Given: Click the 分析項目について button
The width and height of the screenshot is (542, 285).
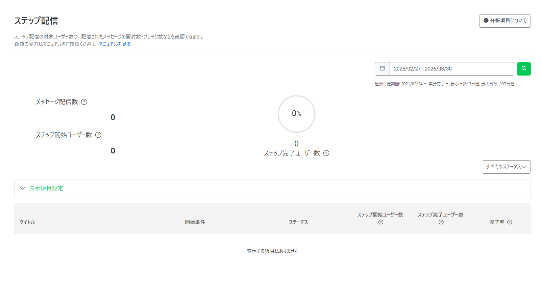Looking at the screenshot, I should click(x=504, y=21).
